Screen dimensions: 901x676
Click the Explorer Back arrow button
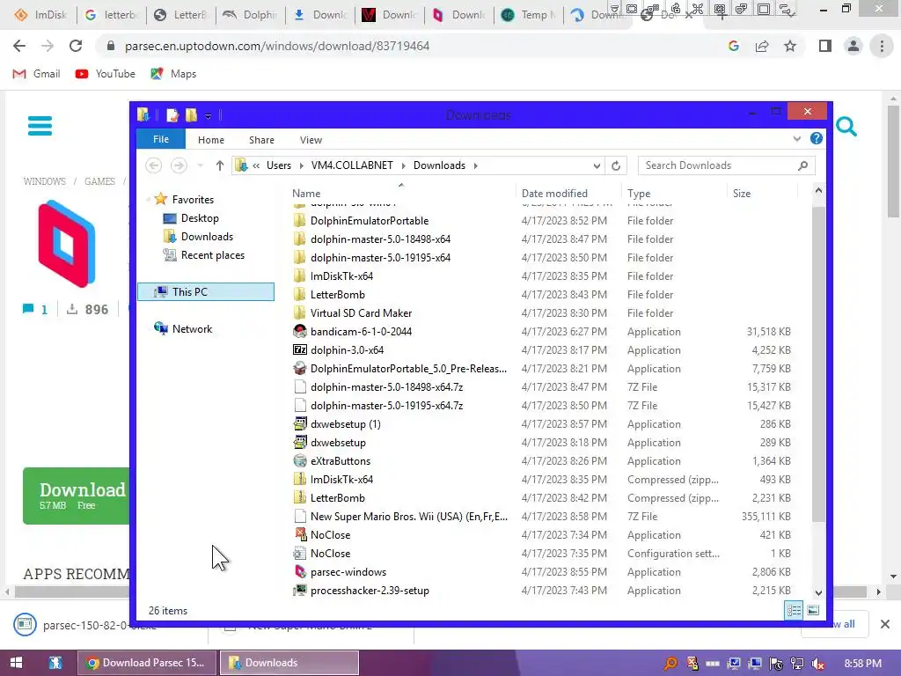pos(153,165)
